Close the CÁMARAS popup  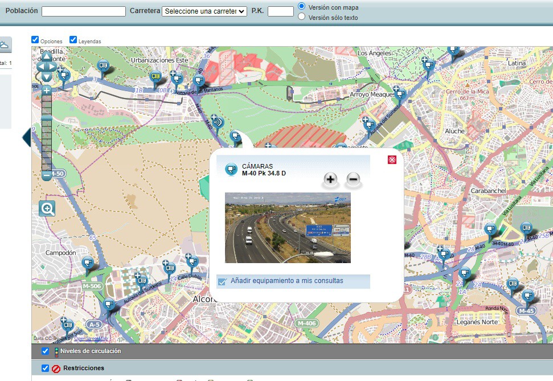click(x=392, y=160)
